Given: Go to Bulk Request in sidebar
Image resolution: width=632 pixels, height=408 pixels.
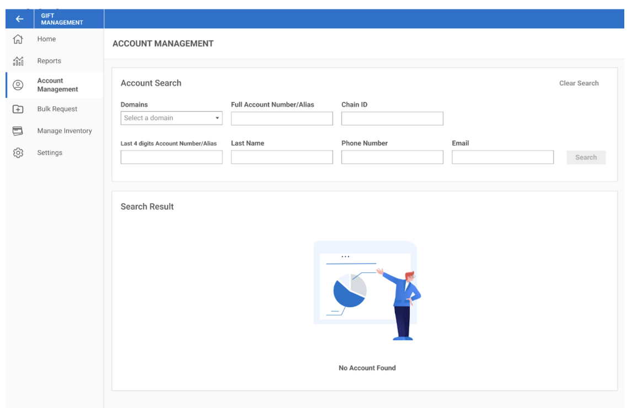Looking at the screenshot, I should click(x=57, y=109).
